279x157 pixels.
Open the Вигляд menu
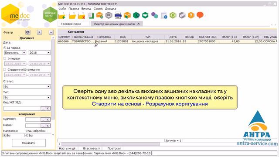pyautogui.click(x=86, y=9)
